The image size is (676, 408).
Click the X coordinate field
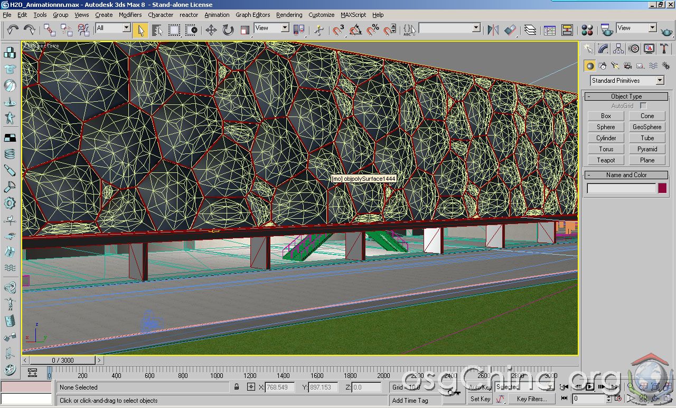point(279,387)
